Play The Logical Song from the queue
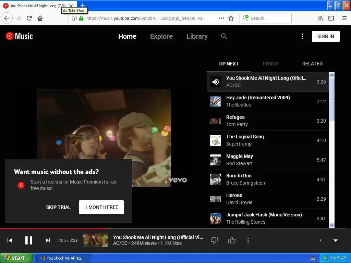Image resolution: width=351 pixels, height=263 pixels. click(268, 140)
